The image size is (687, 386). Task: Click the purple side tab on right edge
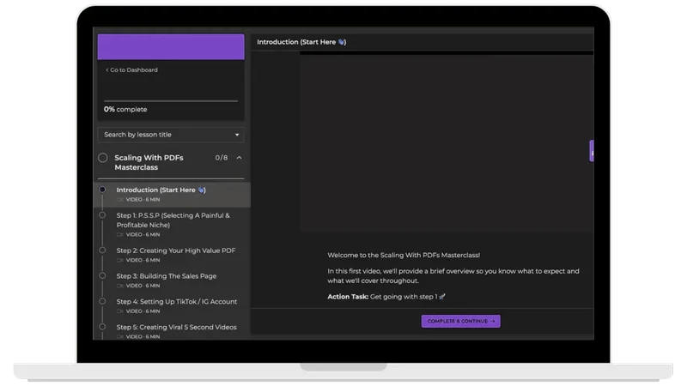click(592, 151)
